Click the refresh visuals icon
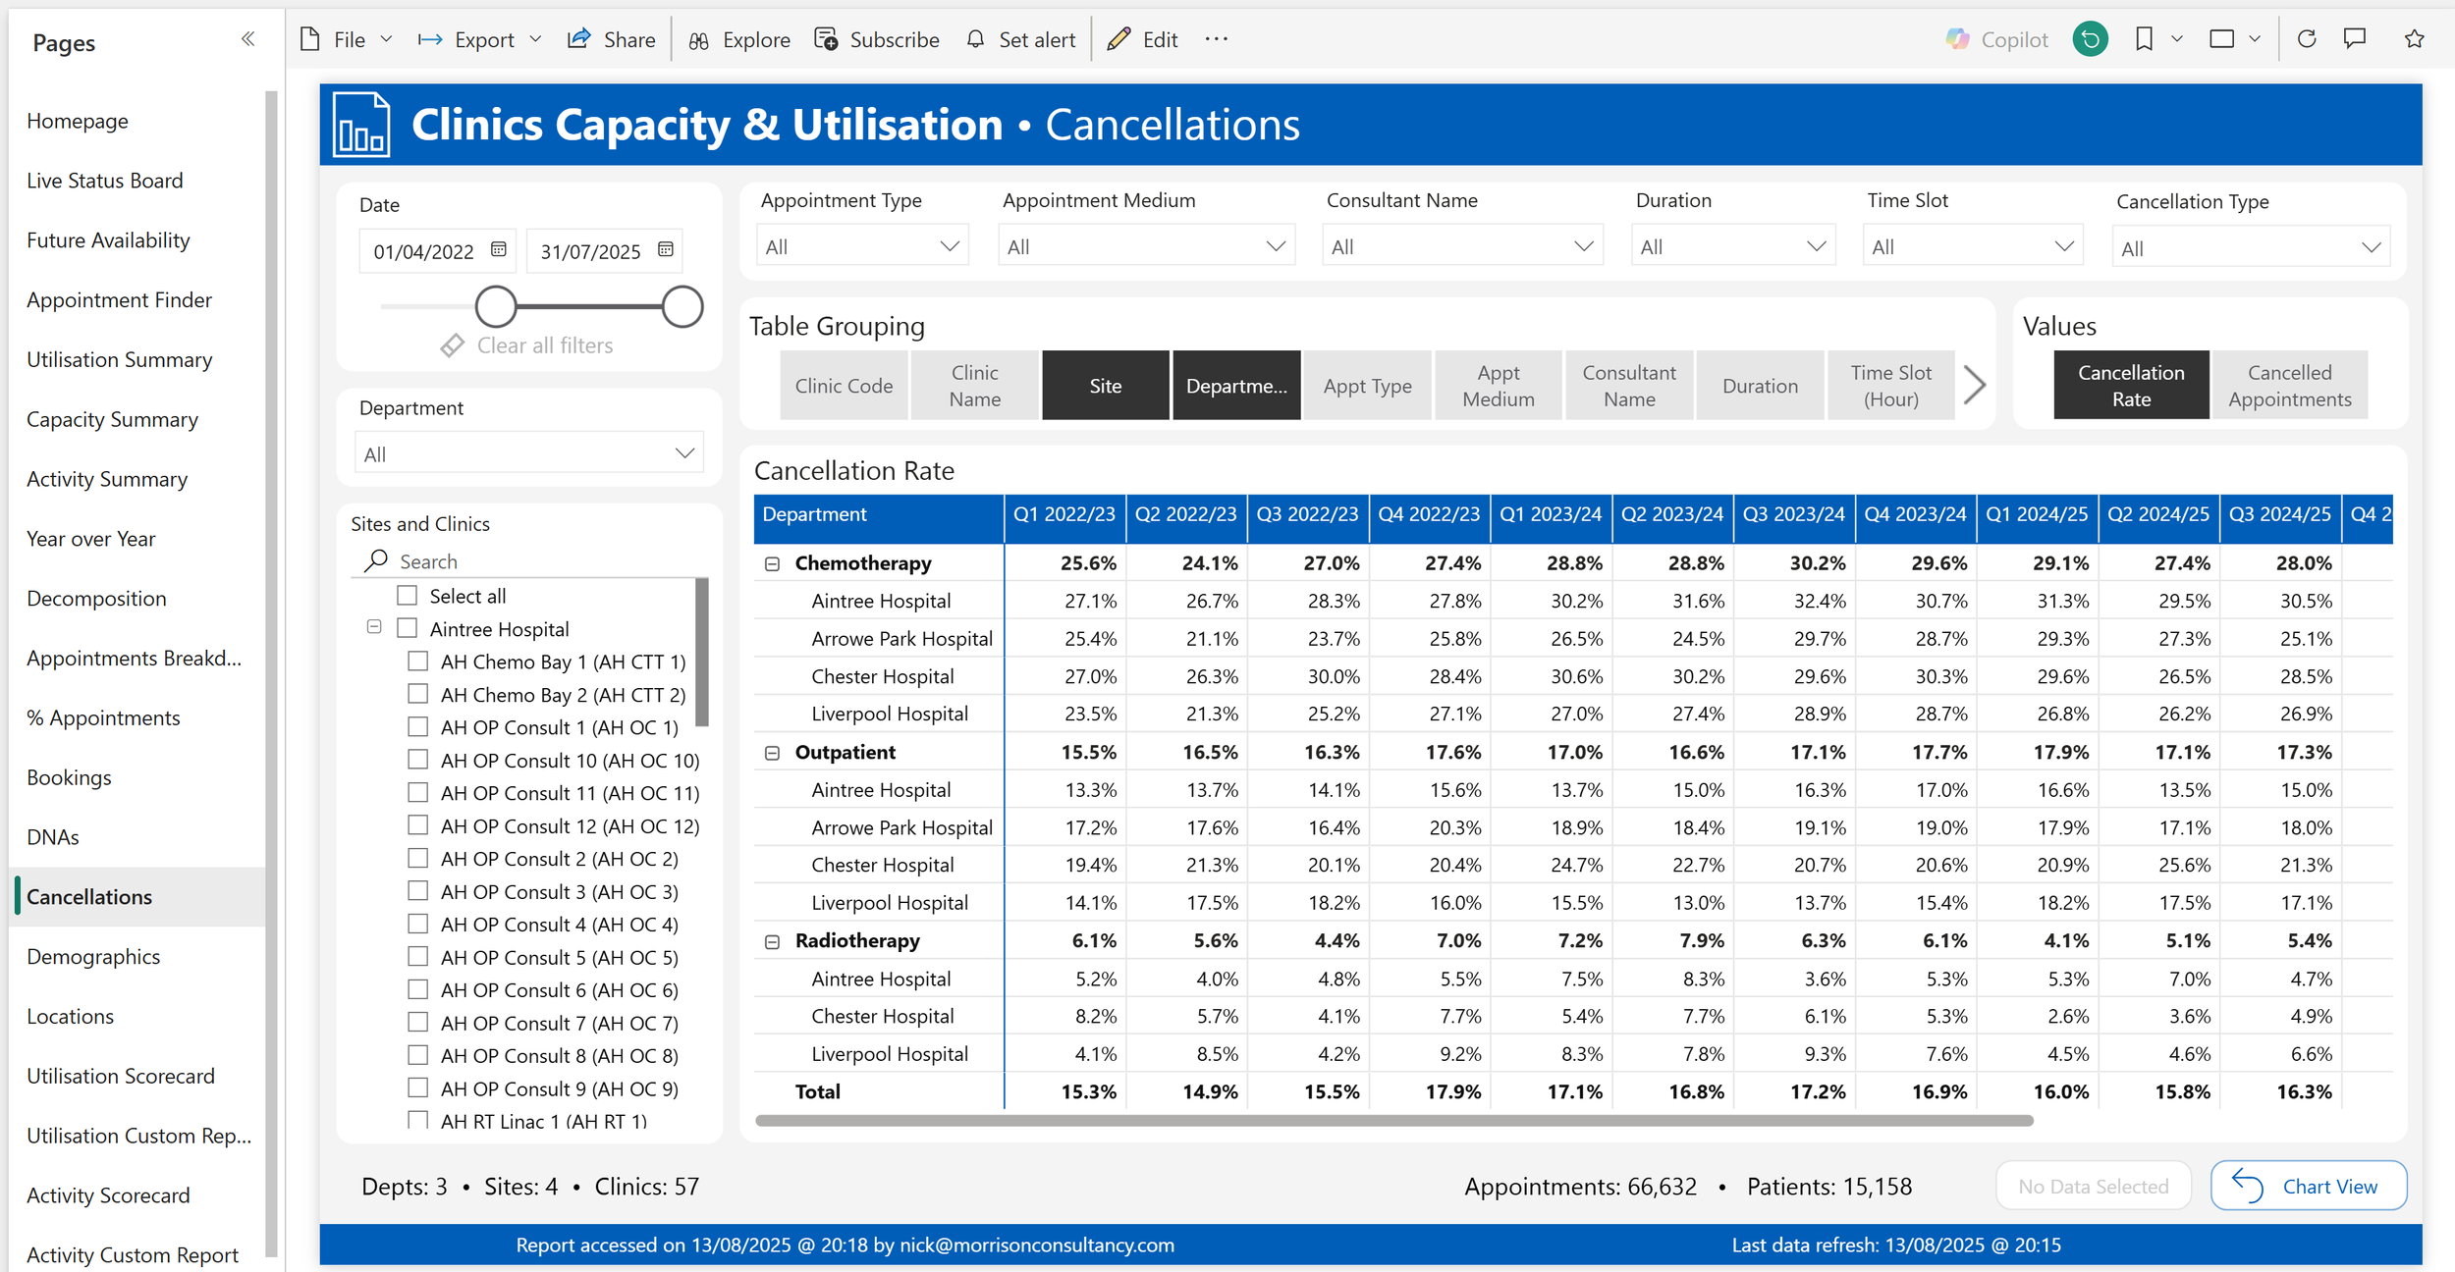 [2307, 39]
